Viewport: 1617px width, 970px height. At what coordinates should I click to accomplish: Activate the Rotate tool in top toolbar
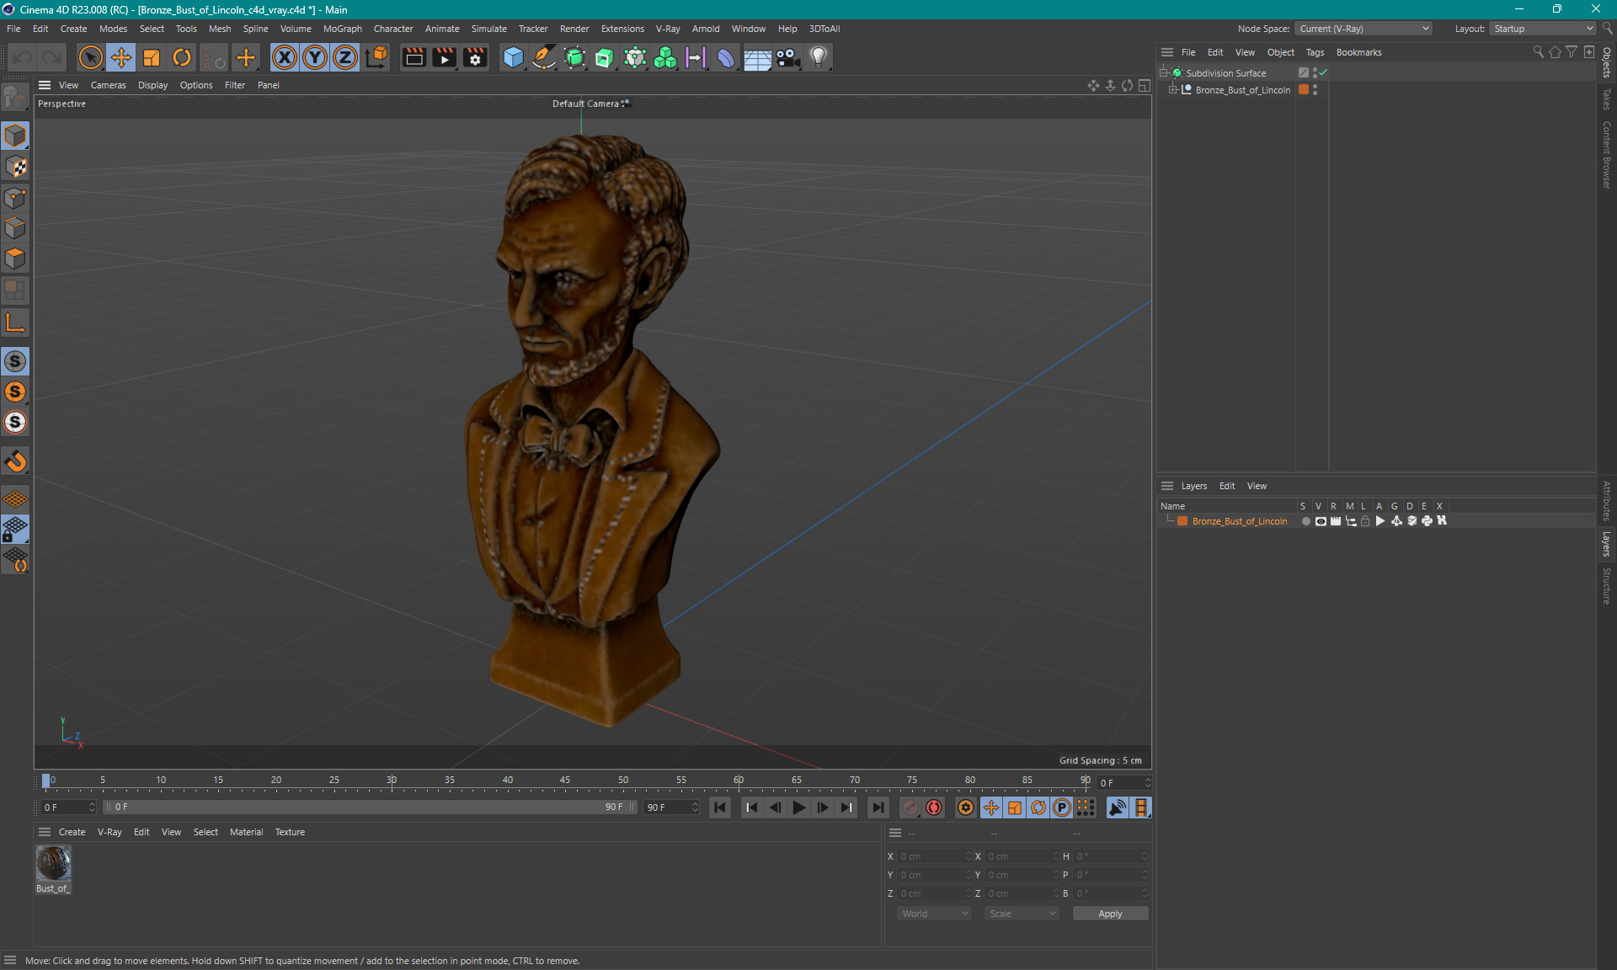pyautogui.click(x=182, y=57)
